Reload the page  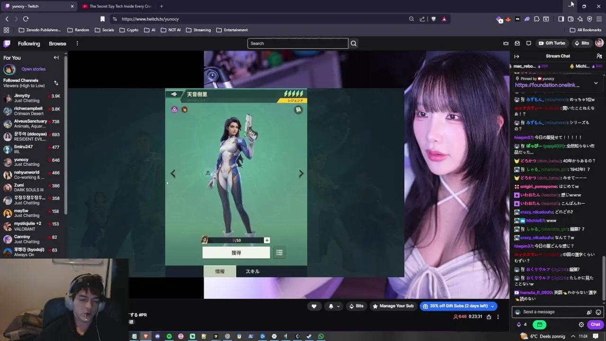pos(26,19)
